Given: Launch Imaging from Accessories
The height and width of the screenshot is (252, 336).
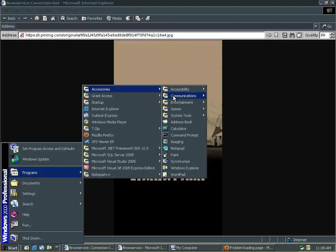Looking at the screenshot, I should point(184,142).
